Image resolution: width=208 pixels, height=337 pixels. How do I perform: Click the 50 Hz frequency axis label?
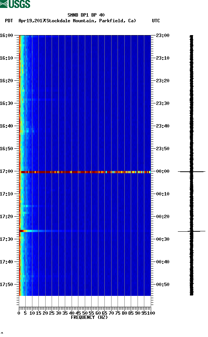click(x=85, y=313)
